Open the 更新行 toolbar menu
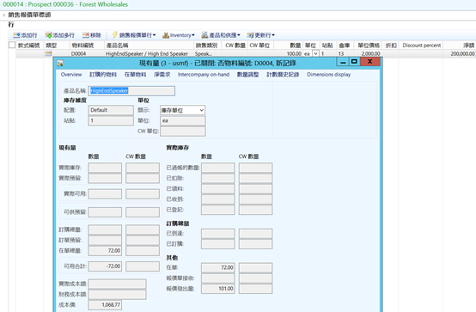The image size is (476, 312). [x=260, y=35]
